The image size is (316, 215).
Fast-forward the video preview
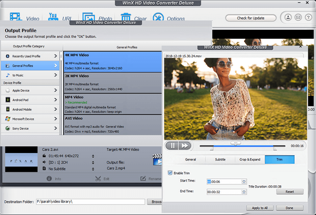[185, 145]
